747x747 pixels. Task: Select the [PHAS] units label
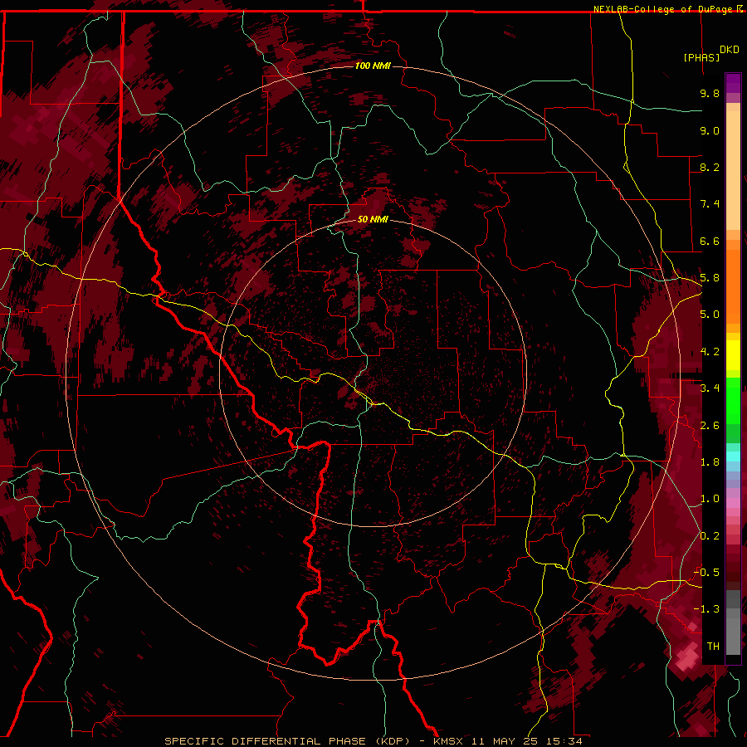701,57
